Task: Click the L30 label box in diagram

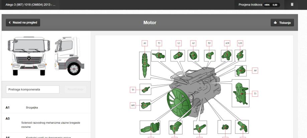Action: (240, 43)
